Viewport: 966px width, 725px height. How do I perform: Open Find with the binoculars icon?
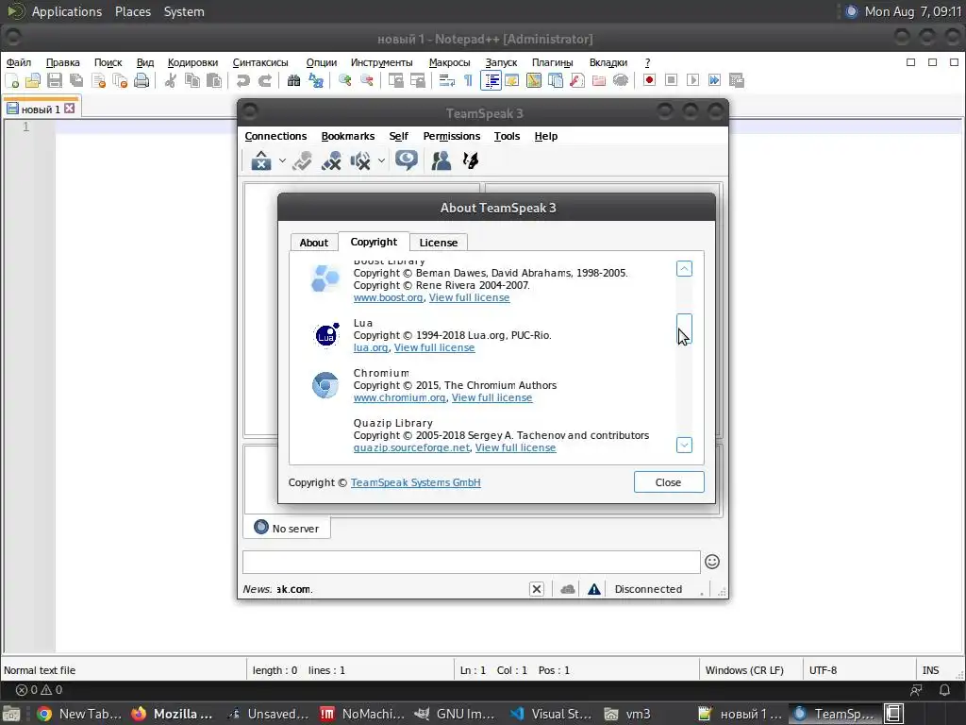(x=294, y=80)
